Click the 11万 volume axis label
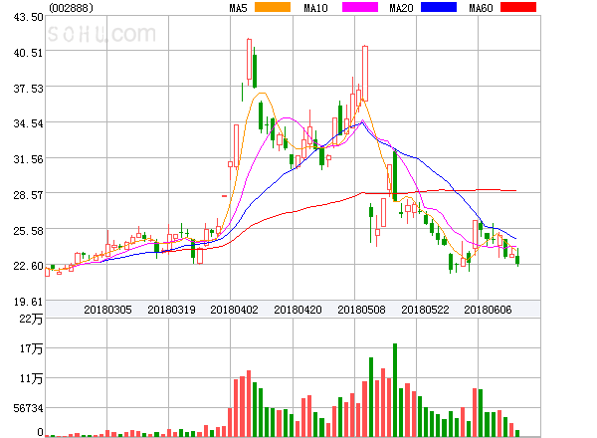Viewport: 597px width, 438px height. [x=31, y=378]
